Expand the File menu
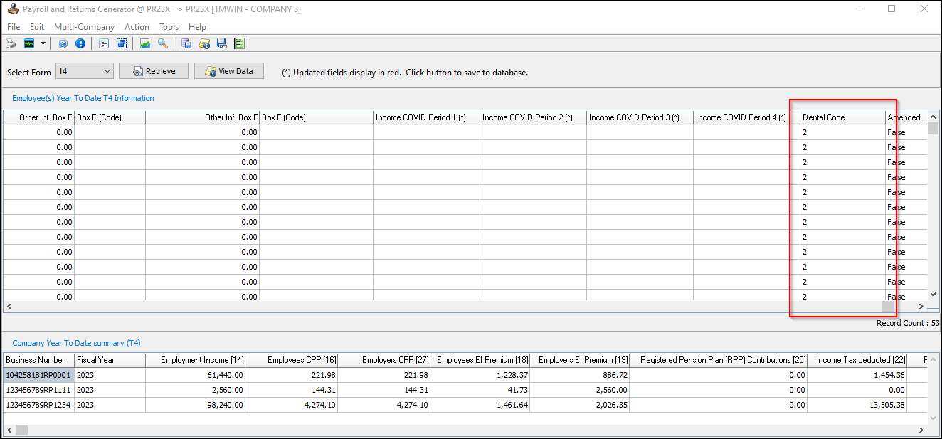 point(13,26)
